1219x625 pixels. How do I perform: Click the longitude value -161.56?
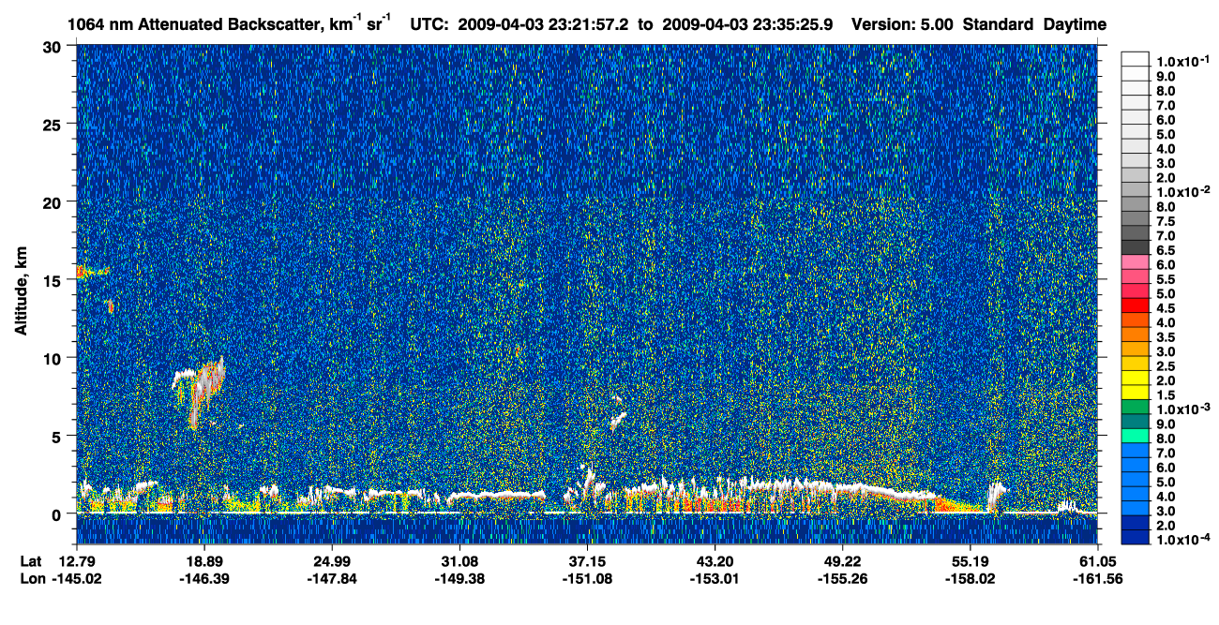[x=1097, y=579]
